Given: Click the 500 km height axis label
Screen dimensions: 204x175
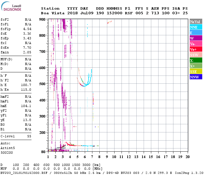Looking at the screenshot, I should [x=42, y=84].
